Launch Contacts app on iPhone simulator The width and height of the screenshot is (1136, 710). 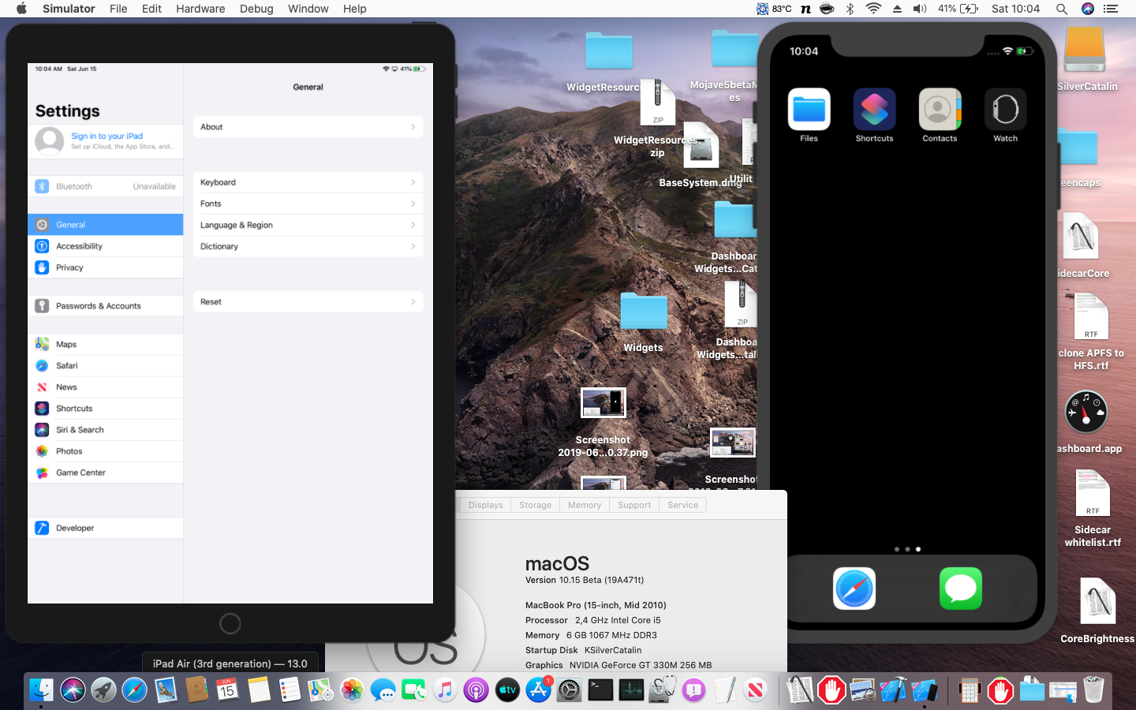940,109
